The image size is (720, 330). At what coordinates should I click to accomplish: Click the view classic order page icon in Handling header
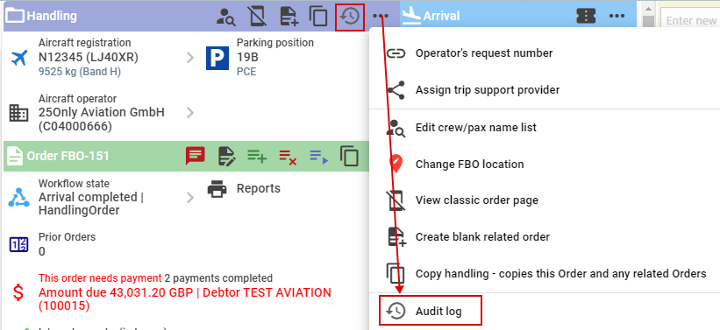coord(257,16)
